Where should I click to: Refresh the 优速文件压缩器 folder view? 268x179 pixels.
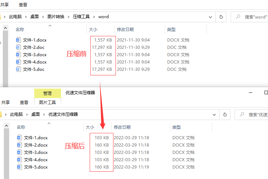pos(225,114)
